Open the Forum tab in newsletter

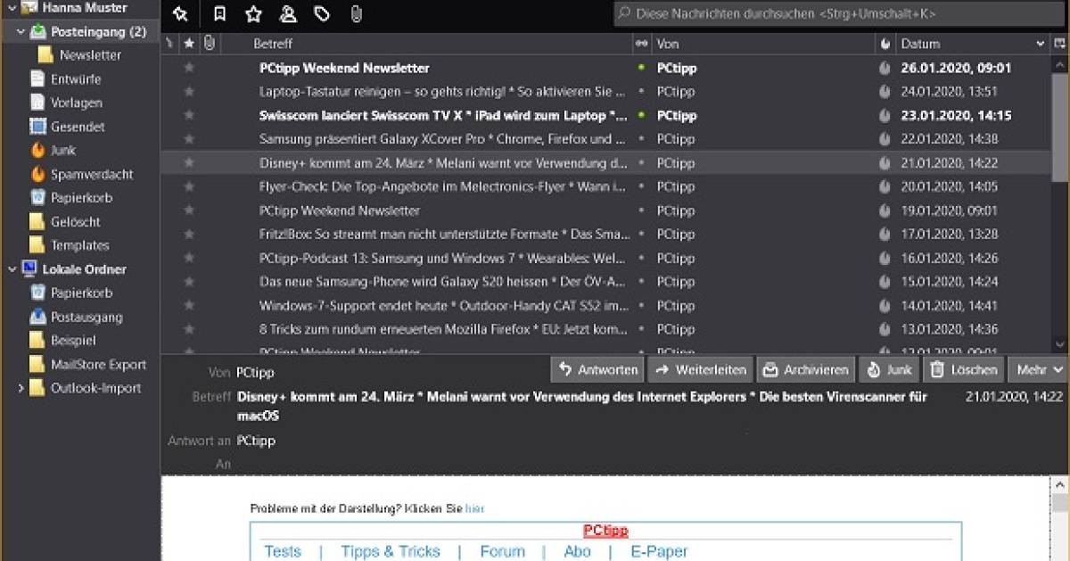pos(502,551)
